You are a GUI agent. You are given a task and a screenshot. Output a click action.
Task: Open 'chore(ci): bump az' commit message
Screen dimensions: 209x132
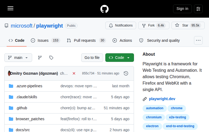pyautogui.click(x=78, y=108)
